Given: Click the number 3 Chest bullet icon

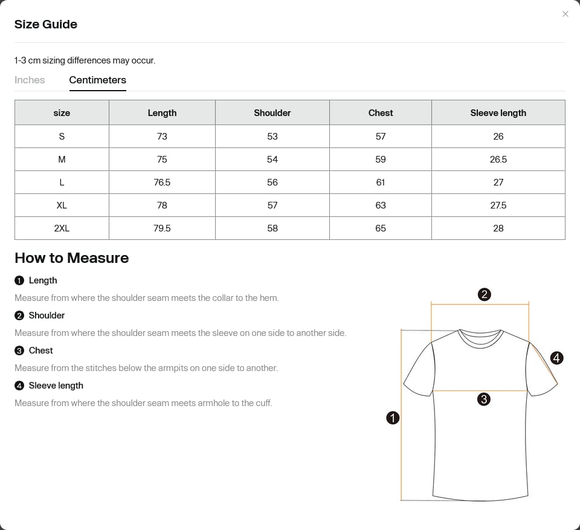Looking at the screenshot, I should [x=19, y=351].
